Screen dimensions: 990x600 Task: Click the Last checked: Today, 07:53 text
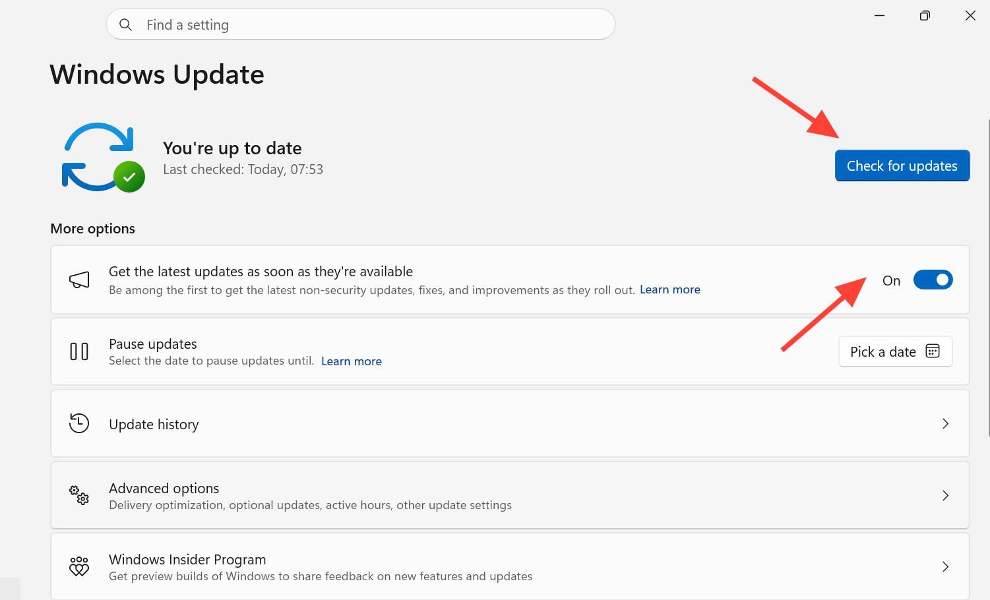[243, 169]
